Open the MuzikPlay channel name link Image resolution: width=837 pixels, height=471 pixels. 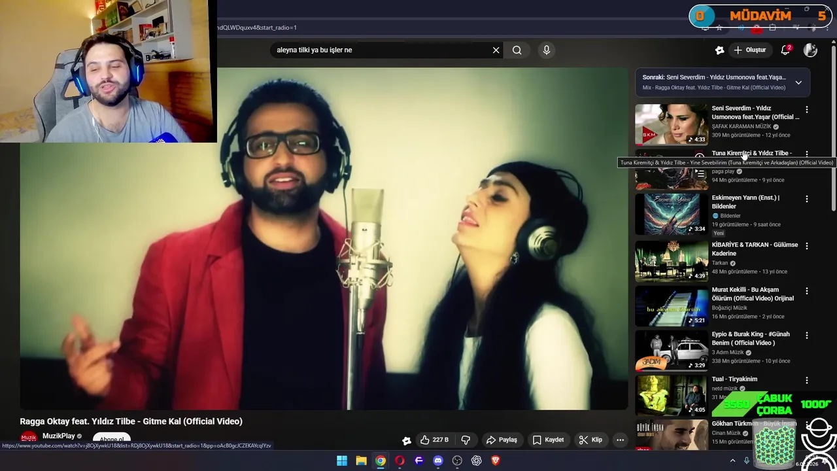59,436
